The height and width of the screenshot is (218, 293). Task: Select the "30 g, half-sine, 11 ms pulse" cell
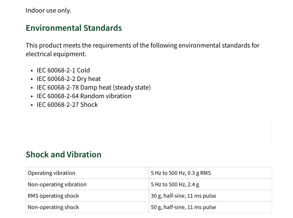coord(183,196)
